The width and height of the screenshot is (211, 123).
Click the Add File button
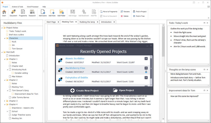point(94,13)
